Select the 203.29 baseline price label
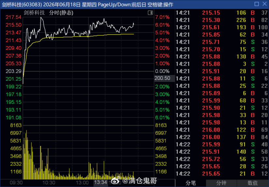 [x=13, y=71]
